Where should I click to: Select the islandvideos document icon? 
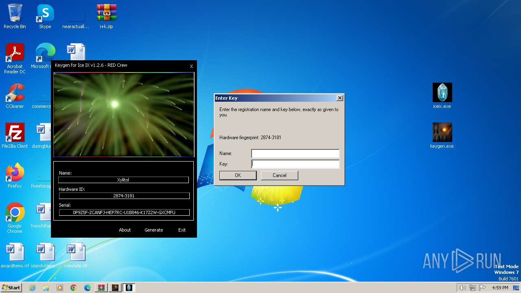[x=45, y=256]
